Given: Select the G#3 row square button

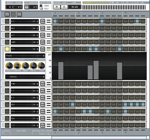Looking at the screenshot, I should click(7, 42).
